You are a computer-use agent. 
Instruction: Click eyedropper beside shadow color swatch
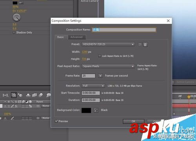pos(21,3)
